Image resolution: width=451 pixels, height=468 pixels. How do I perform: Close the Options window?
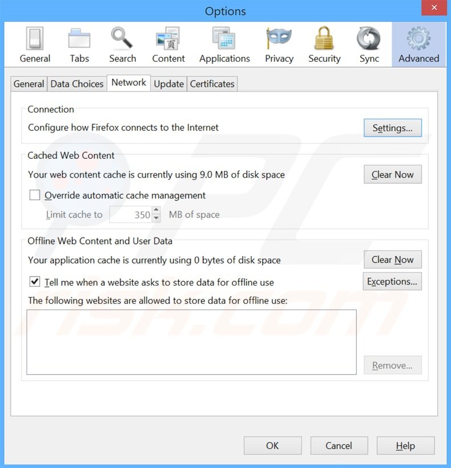[x=434, y=8]
